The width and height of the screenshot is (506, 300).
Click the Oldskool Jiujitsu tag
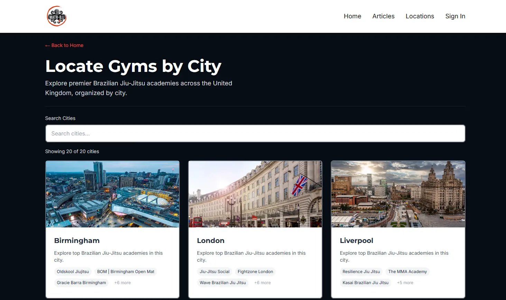(73, 272)
